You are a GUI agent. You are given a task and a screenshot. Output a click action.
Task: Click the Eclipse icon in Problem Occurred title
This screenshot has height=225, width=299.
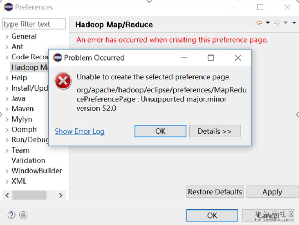coord(57,58)
